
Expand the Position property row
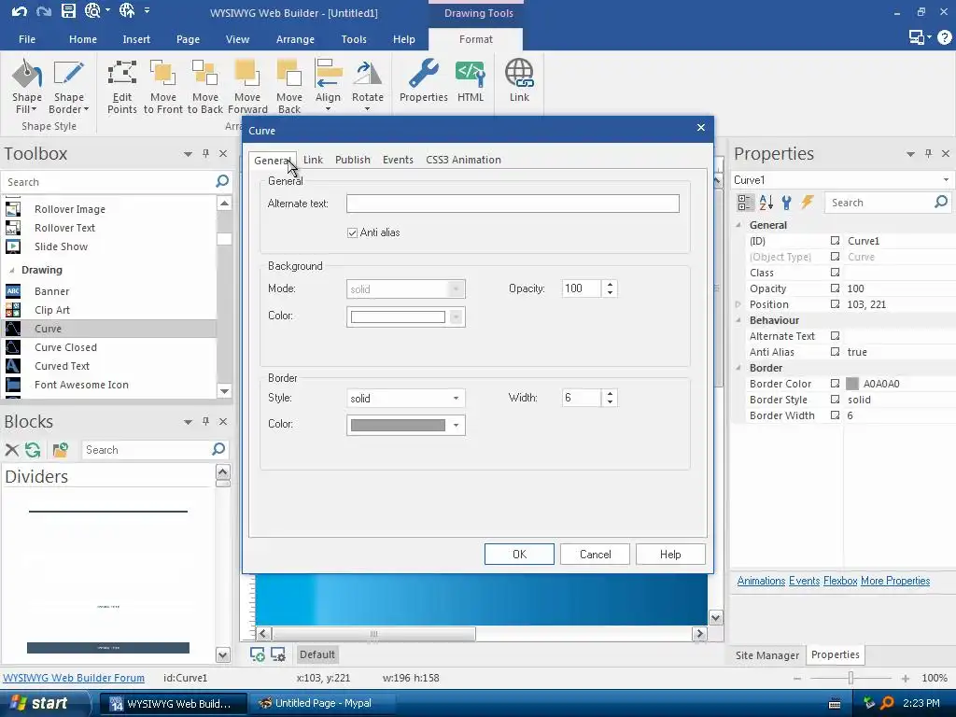pyautogui.click(x=738, y=304)
